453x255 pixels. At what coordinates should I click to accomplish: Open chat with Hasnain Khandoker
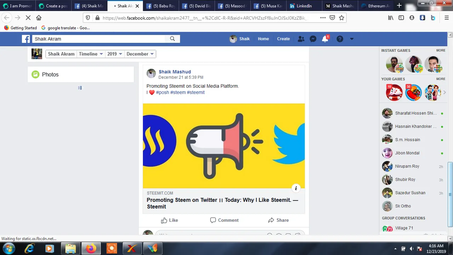tap(413, 126)
